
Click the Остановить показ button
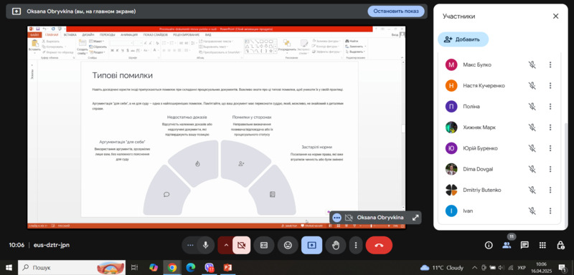[x=396, y=11]
